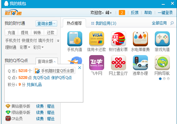Click the 兑换礼品 link
Screen dimensions: 177x124
click(x=34, y=85)
